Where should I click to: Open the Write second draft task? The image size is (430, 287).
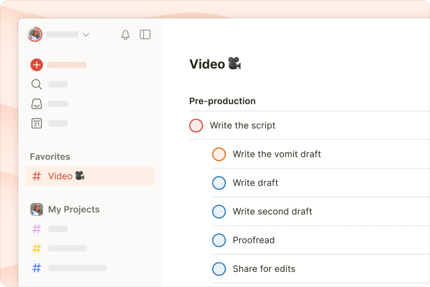273,211
